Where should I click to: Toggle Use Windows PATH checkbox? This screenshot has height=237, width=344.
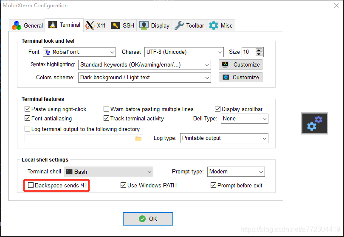point(123,185)
